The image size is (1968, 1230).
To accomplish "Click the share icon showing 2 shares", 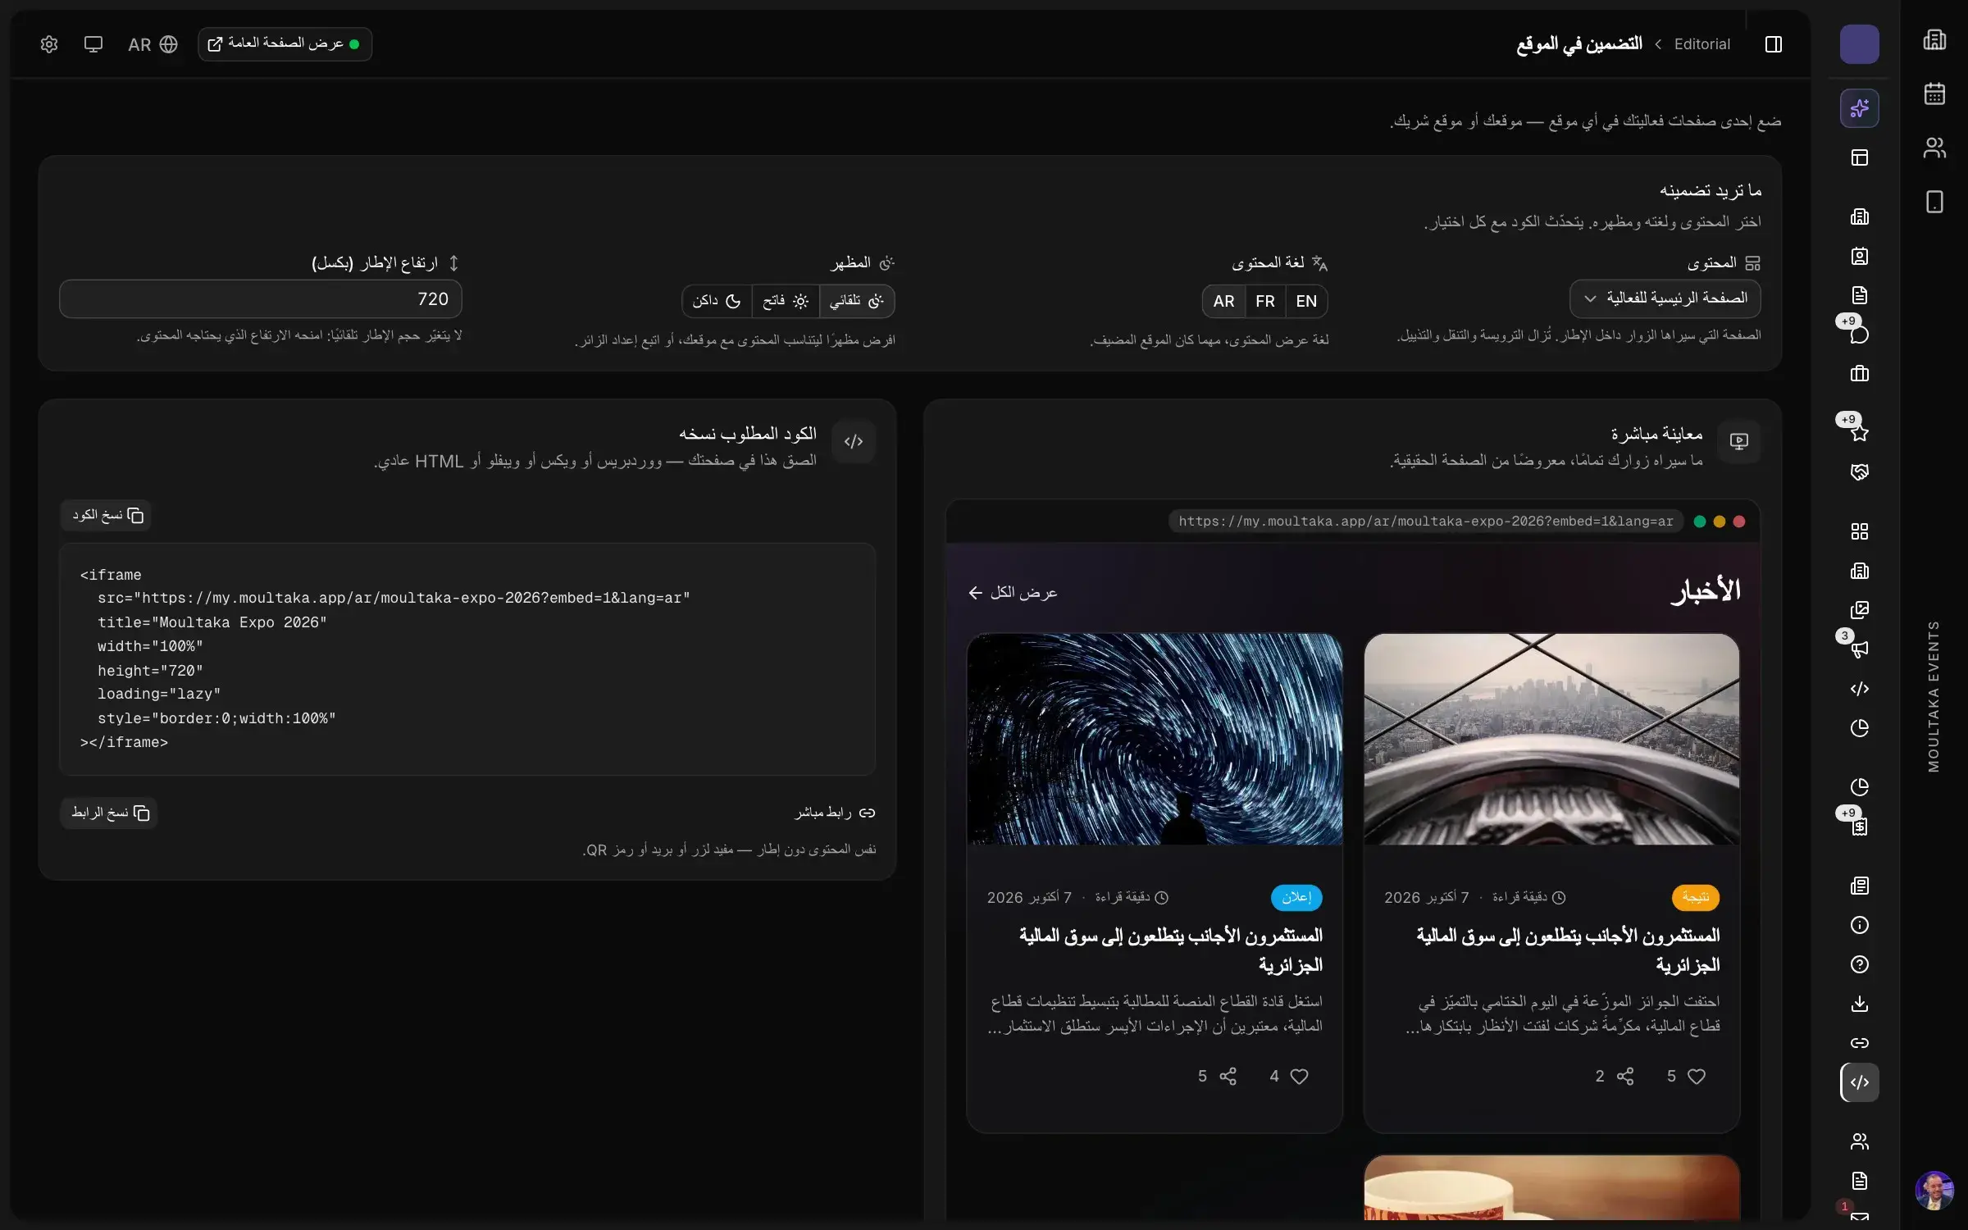I will (1625, 1077).
